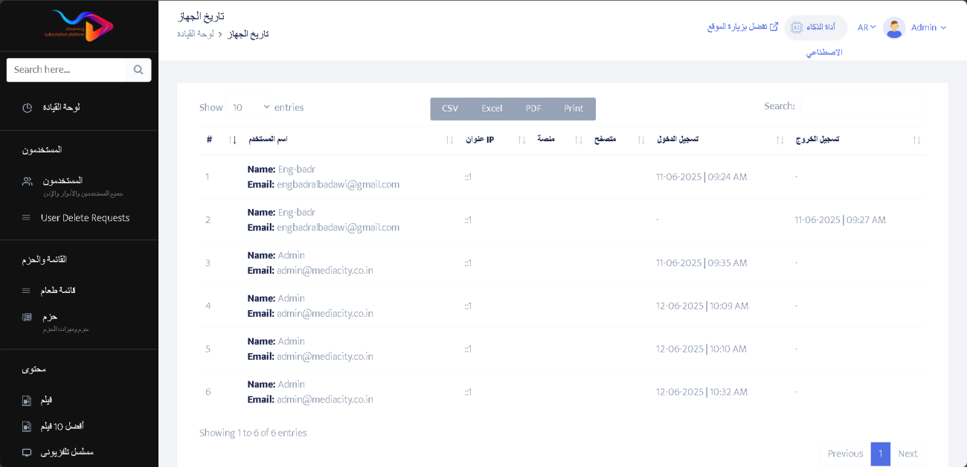967x467 pixels.
Task: Click the TV series monitor icon
Action: (27, 452)
